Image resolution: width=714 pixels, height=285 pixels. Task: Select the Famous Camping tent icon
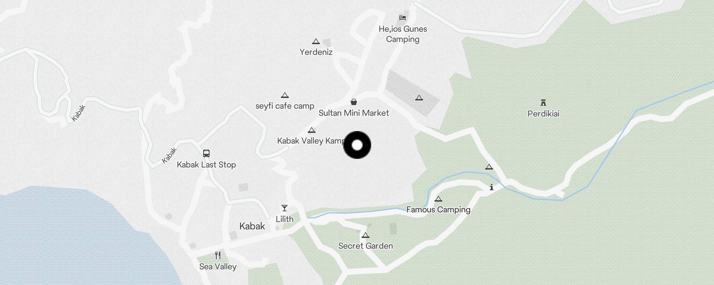point(438,199)
